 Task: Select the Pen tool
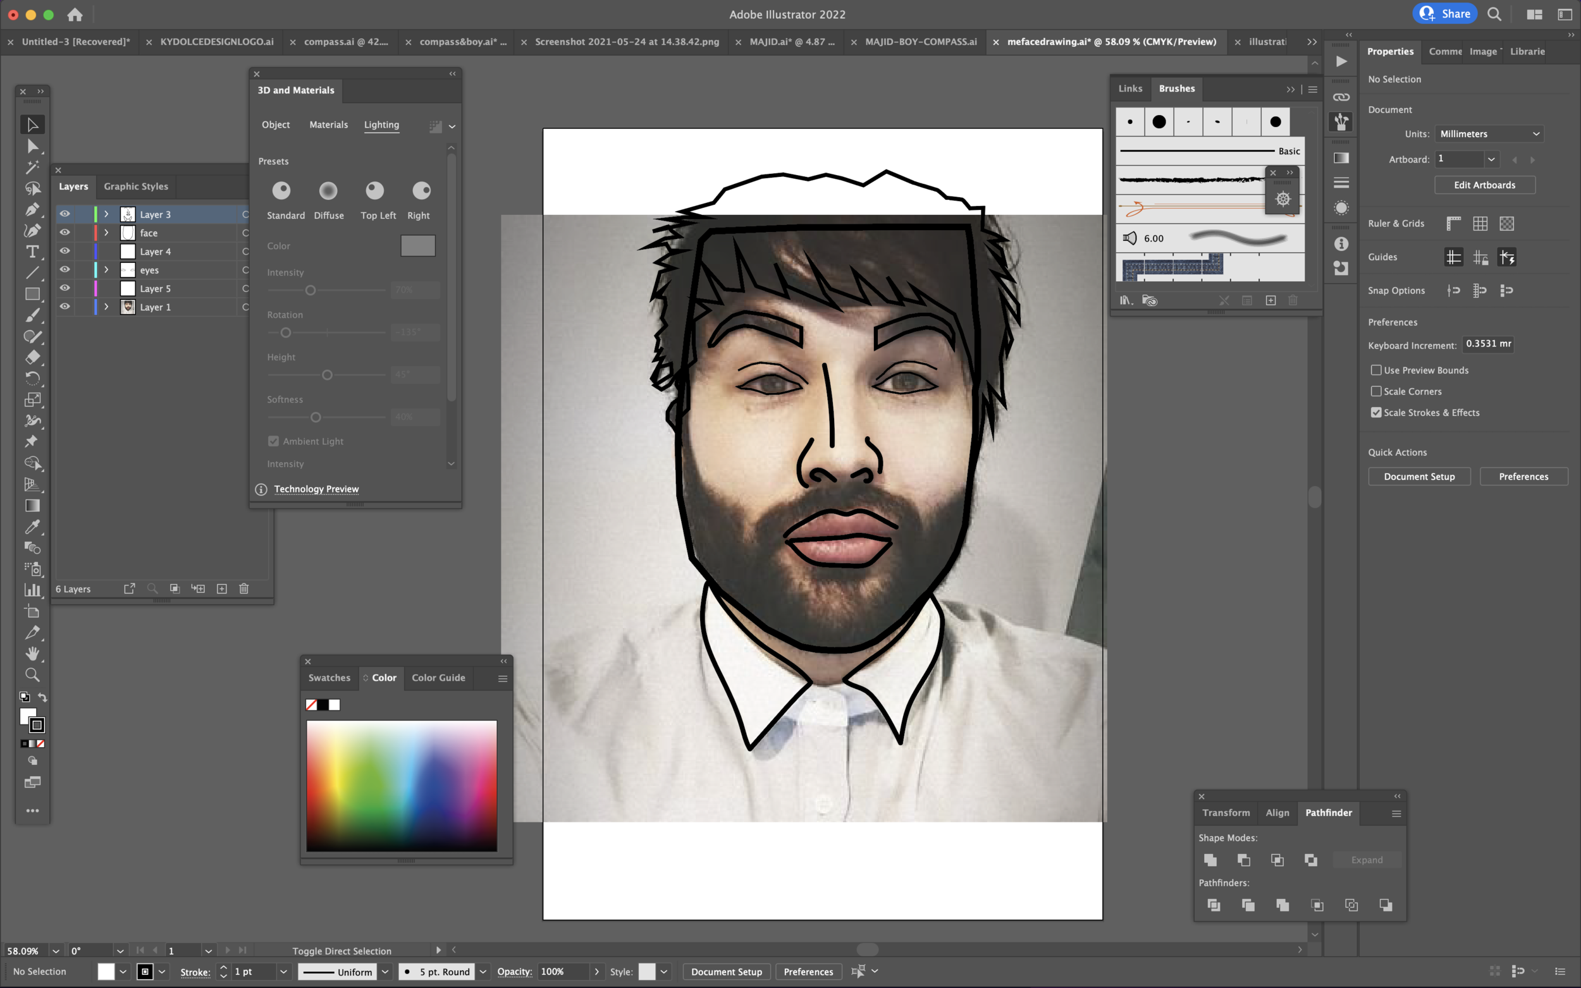(32, 209)
